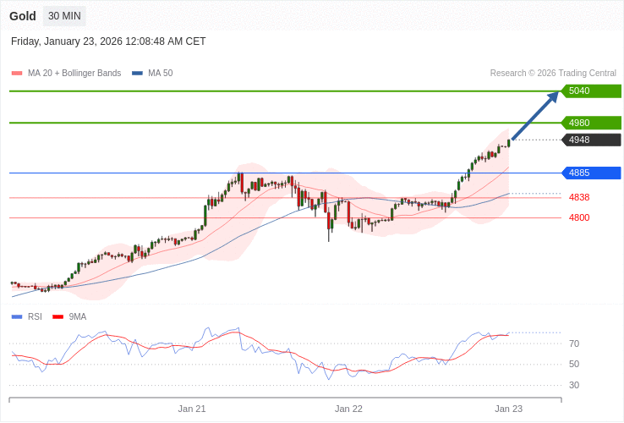Open the 30 MIN timeframe selector
This screenshot has height=423, width=624.
[64, 16]
